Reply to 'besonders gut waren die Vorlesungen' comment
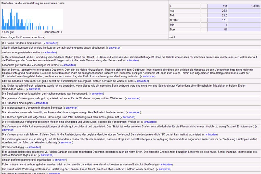The height and width of the screenshot is (174, 261). click(69, 65)
